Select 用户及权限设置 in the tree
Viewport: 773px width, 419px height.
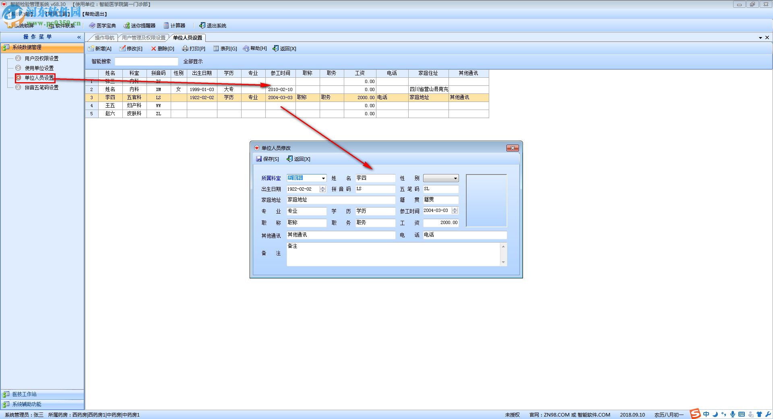pyautogui.click(x=41, y=58)
